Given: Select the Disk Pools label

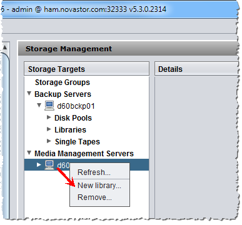Looking at the screenshot, I should tap(73, 118).
